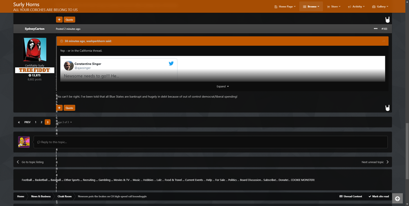Open the Gallery dropdown menu
This screenshot has height=206, width=409.
[x=380, y=7]
